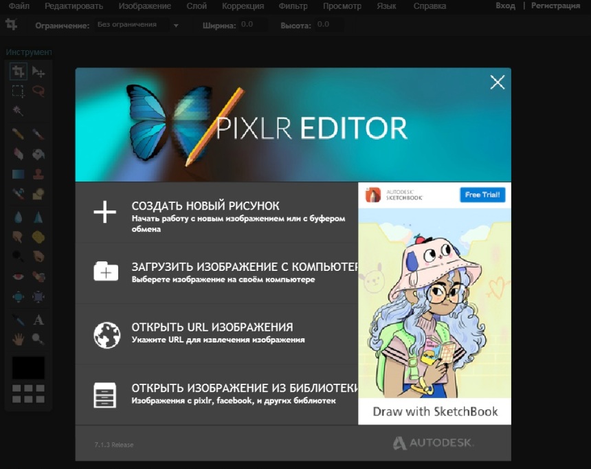Open the Ограничение constraint dropdown
Screen dimensions: 591x469
137,25
